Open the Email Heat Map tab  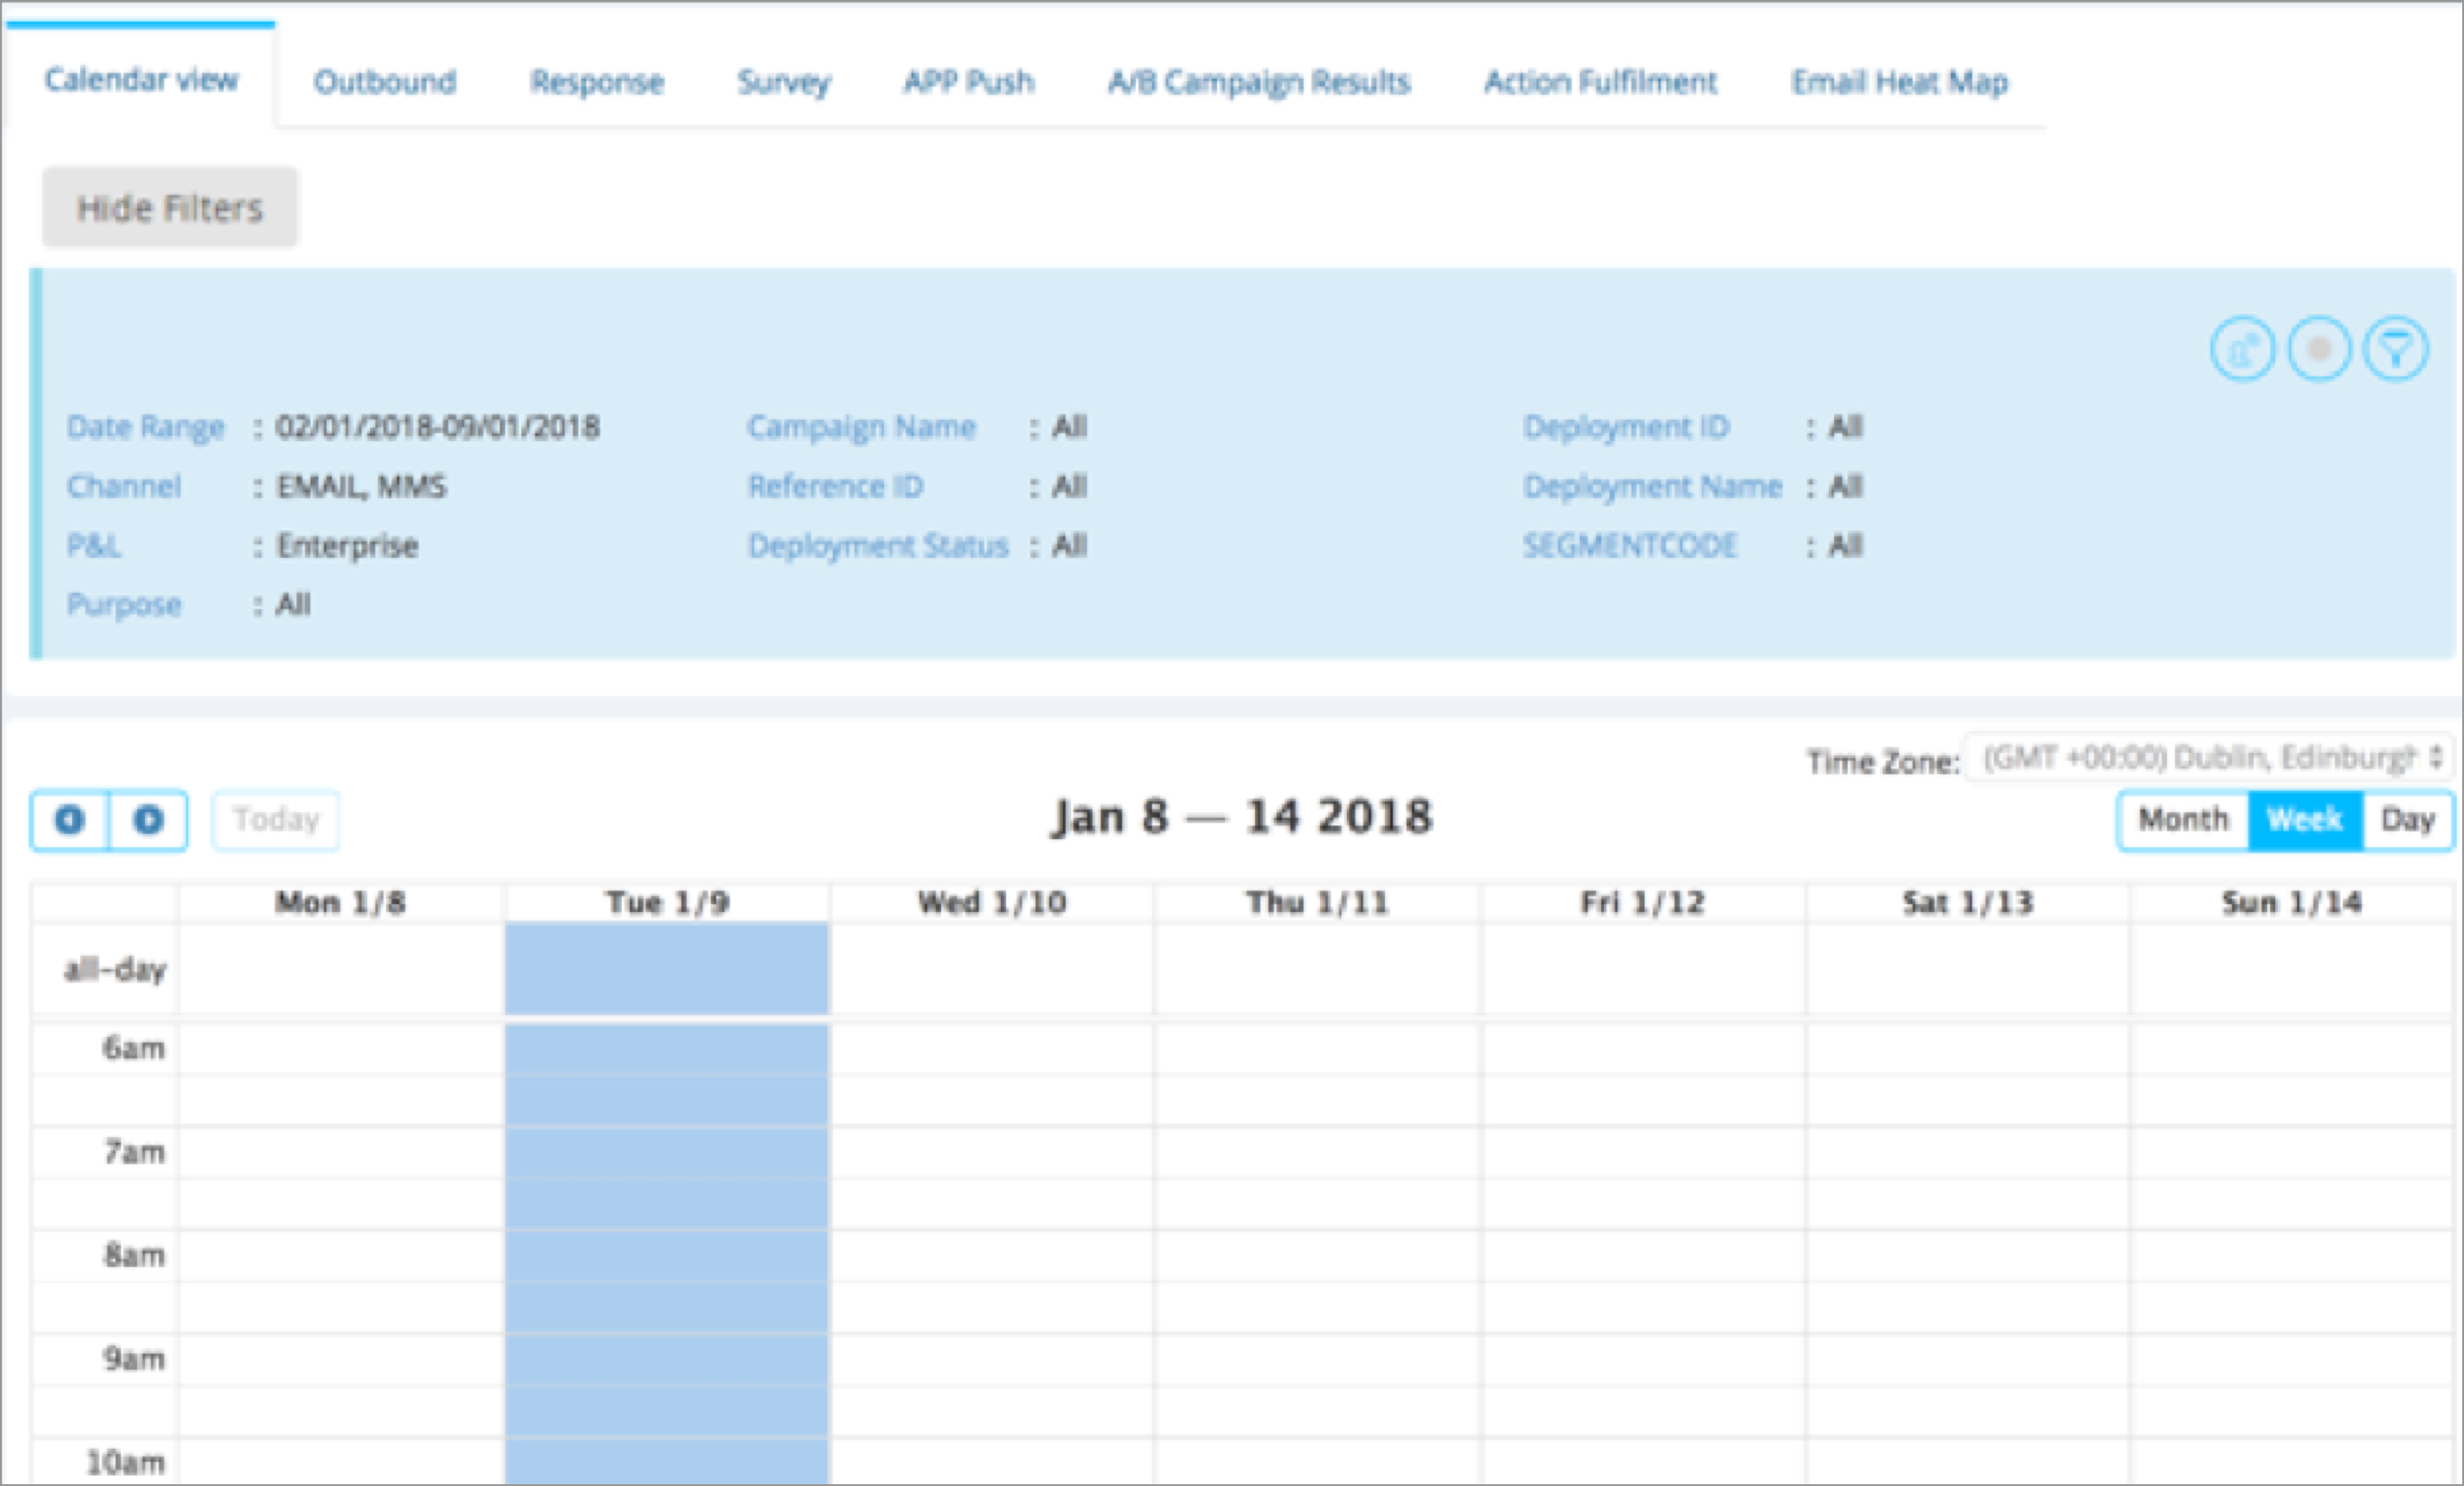pyautogui.click(x=1899, y=81)
